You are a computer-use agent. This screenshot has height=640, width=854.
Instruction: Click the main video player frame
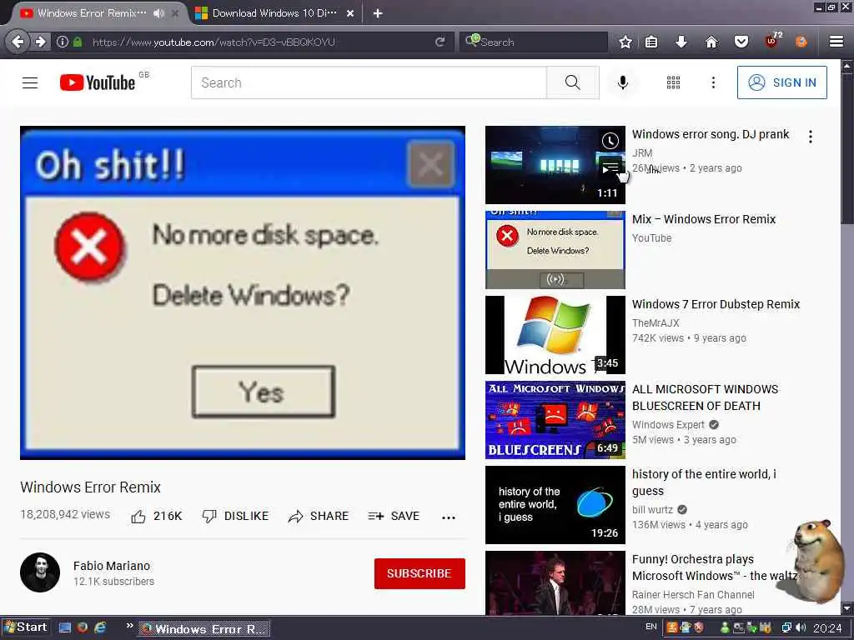(x=243, y=292)
